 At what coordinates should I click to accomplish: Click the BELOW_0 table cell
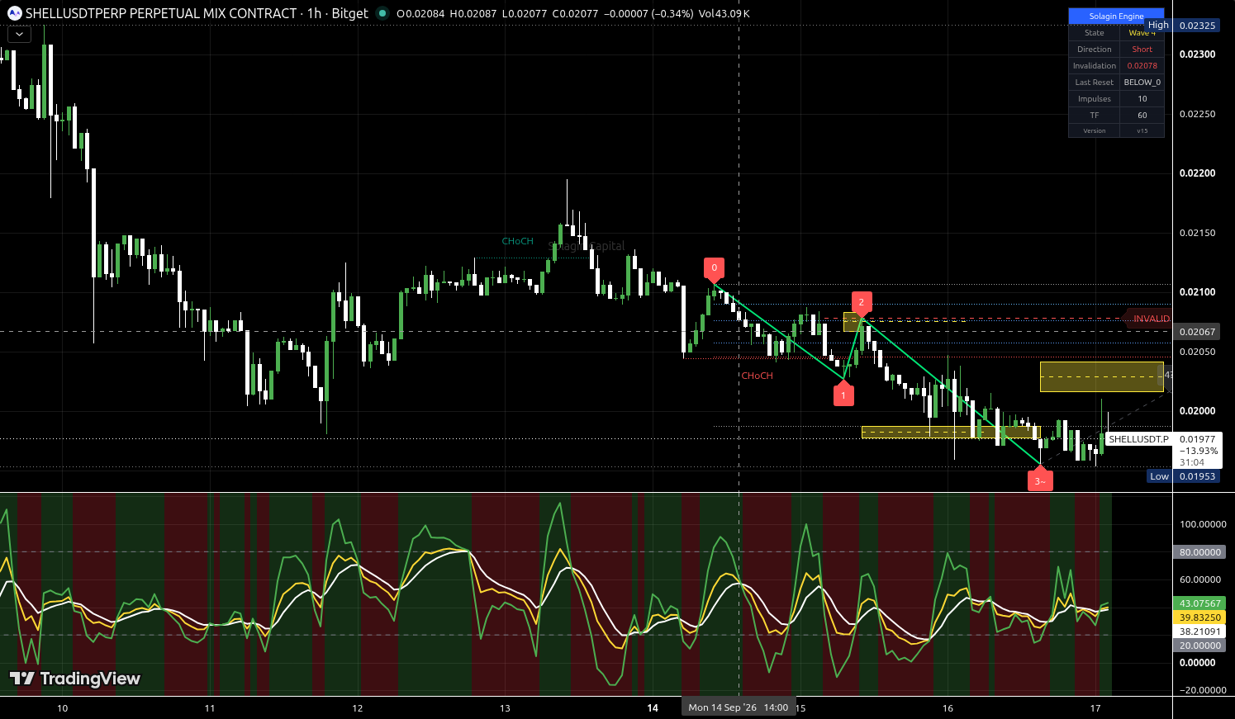click(1142, 83)
